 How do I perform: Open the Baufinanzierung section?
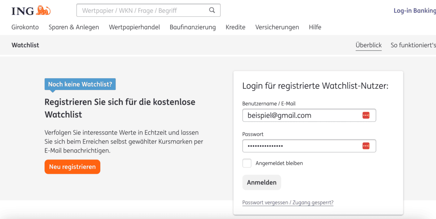pos(193,27)
